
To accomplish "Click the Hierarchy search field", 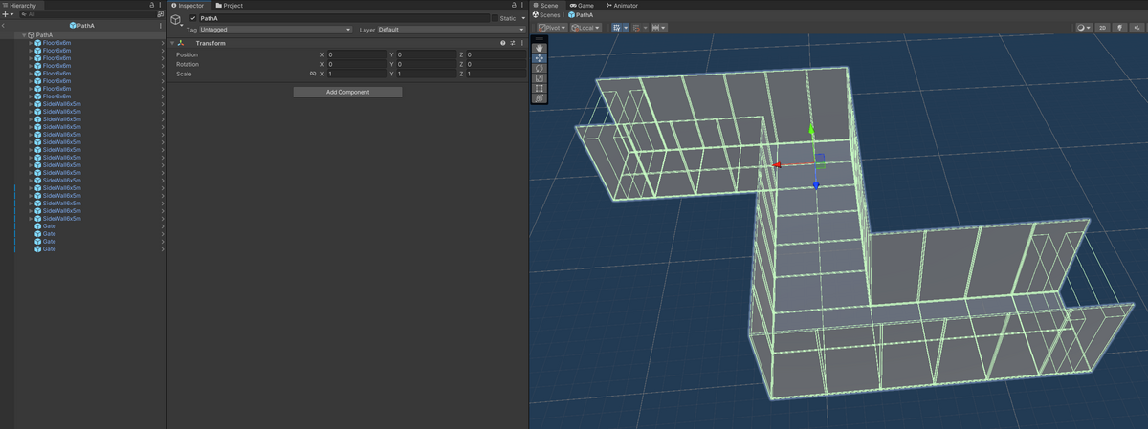I will click(86, 14).
